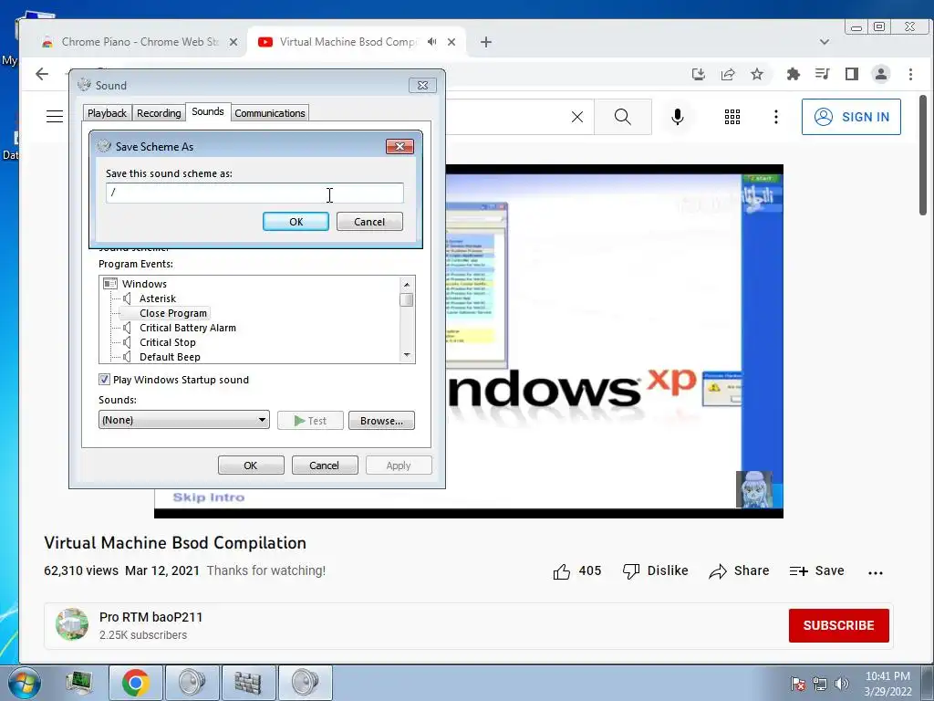
Task: Select the Sounds tab
Action: pos(208,111)
